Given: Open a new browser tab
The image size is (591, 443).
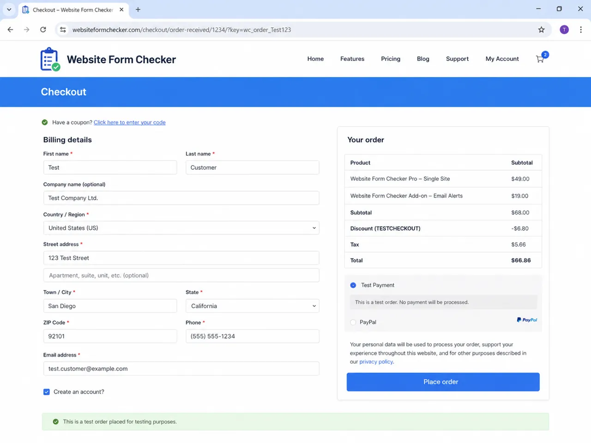Looking at the screenshot, I should pos(138,9).
